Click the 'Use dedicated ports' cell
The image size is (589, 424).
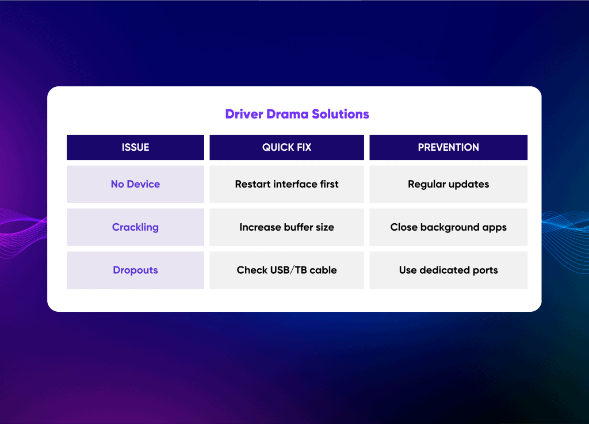click(x=448, y=270)
